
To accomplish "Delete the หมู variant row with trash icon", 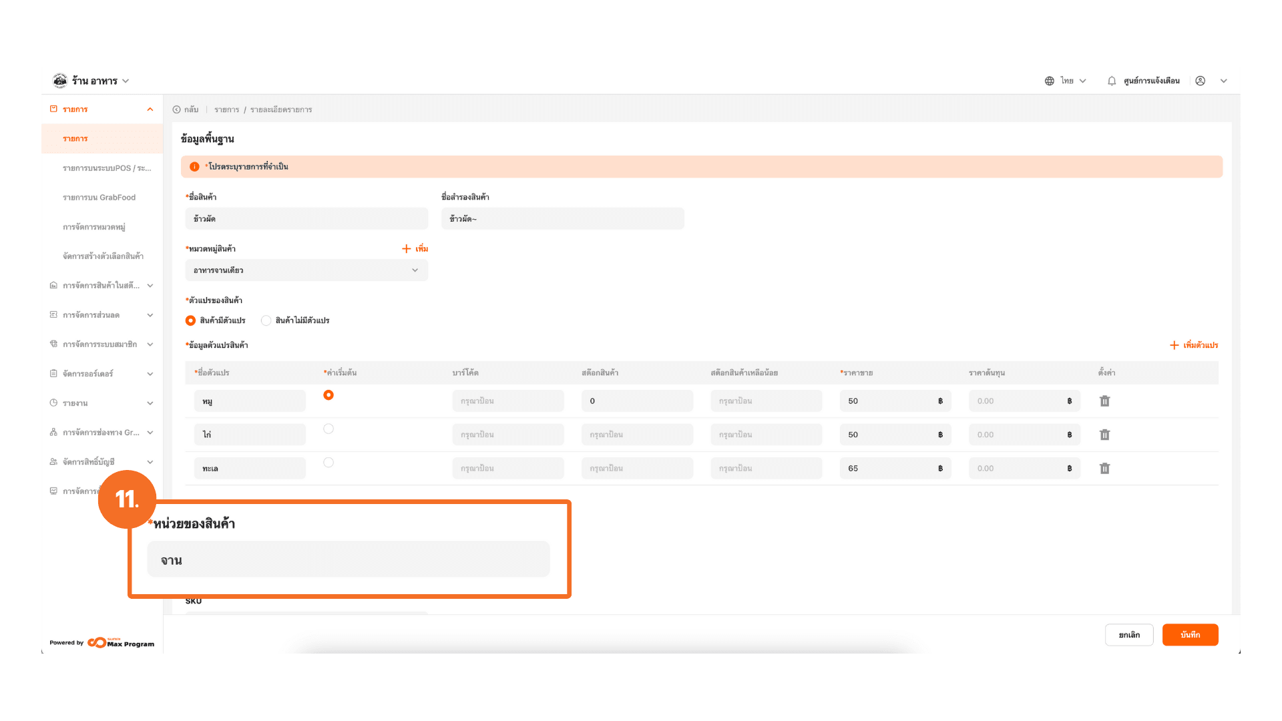I will coord(1104,401).
